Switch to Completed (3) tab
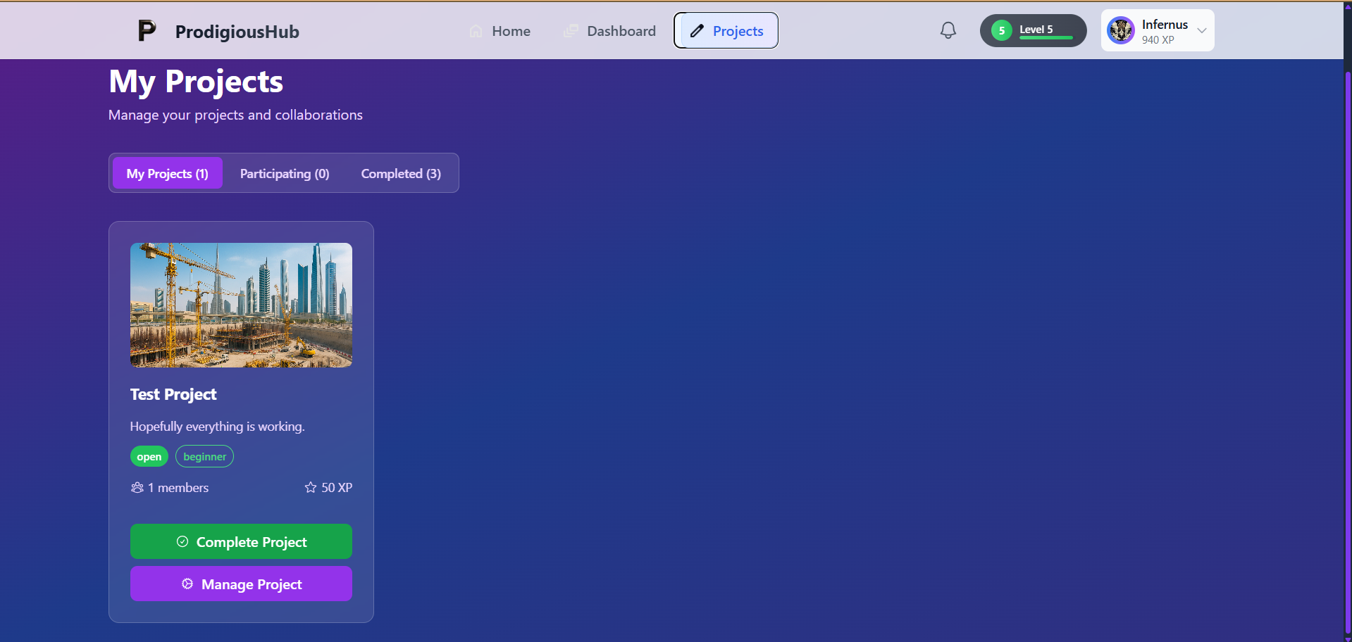 [401, 173]
